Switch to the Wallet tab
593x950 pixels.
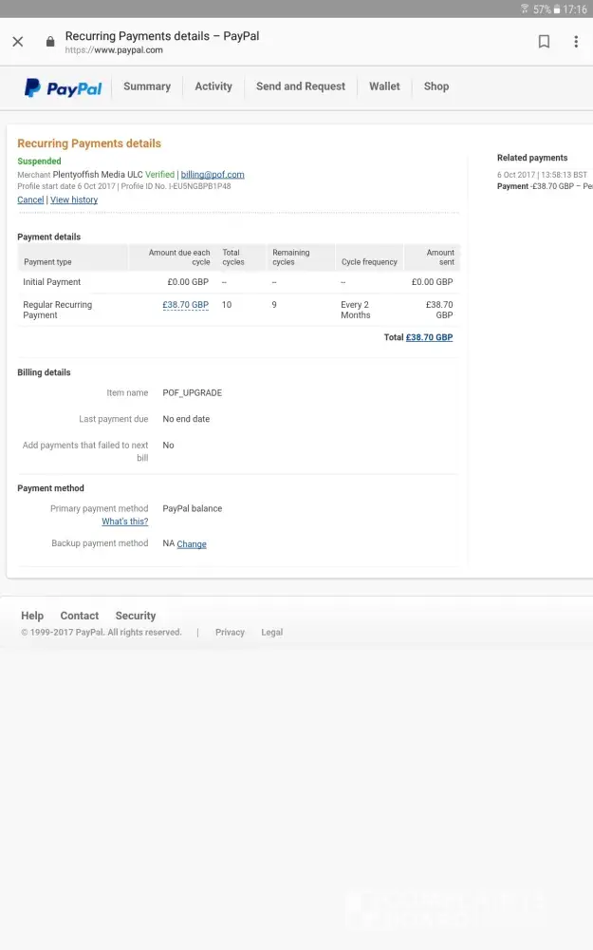[384, 86]
